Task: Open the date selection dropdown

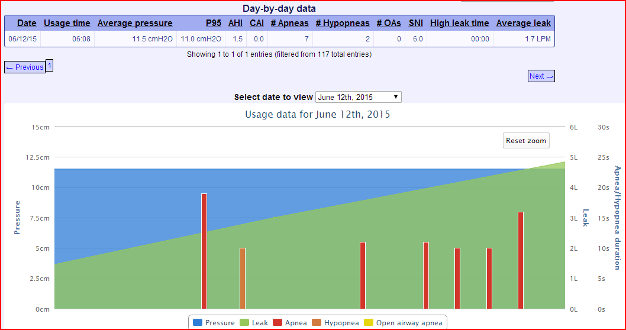Action: [x=358, y=97]
